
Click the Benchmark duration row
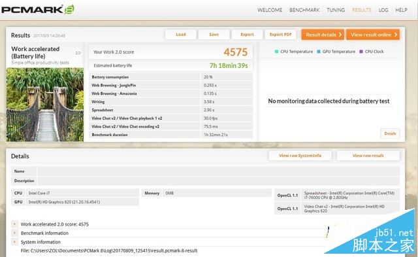[x=171, y=135]
